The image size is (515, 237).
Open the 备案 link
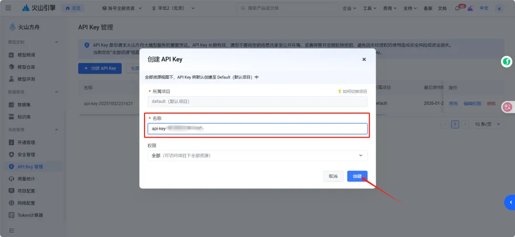click(x=428, y=8)
